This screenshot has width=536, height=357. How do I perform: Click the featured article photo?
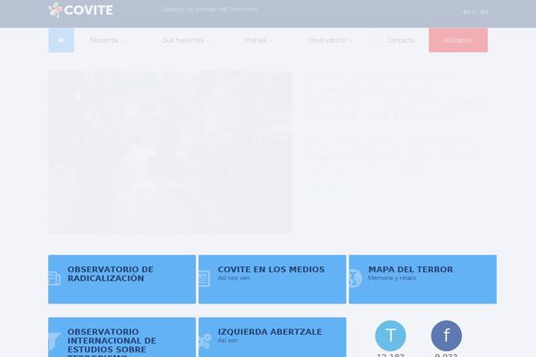click(171, 152)
